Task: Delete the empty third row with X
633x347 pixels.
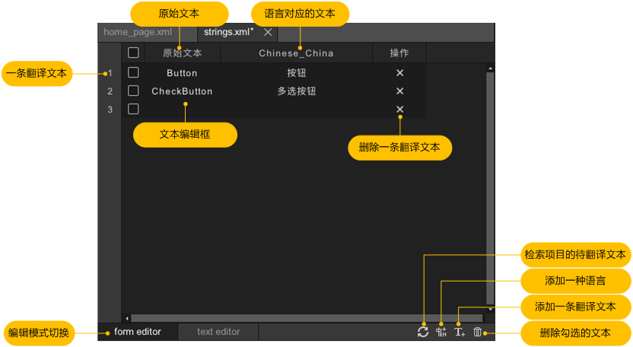Action: 399,109
